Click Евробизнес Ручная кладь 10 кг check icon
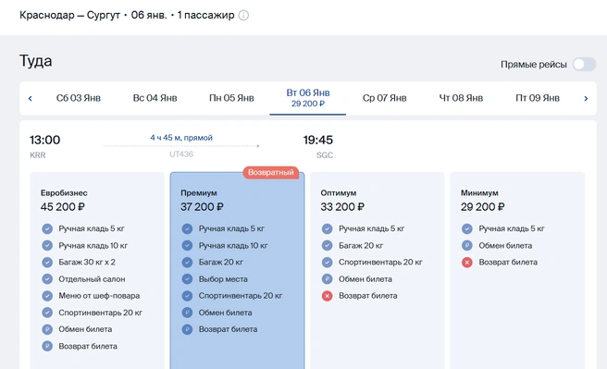Viewport: 607px width, 369px height. tap(47, 246)
